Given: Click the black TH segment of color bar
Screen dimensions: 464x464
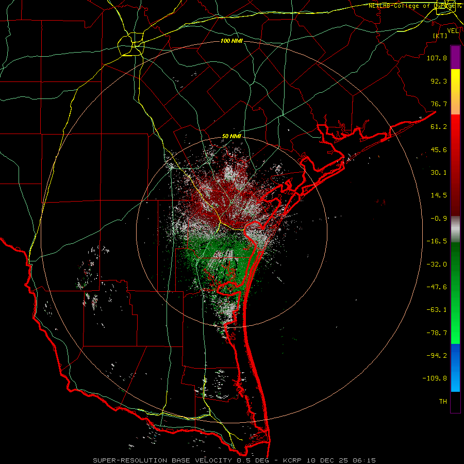Looking at the screenshot, I should coord(455,402).
